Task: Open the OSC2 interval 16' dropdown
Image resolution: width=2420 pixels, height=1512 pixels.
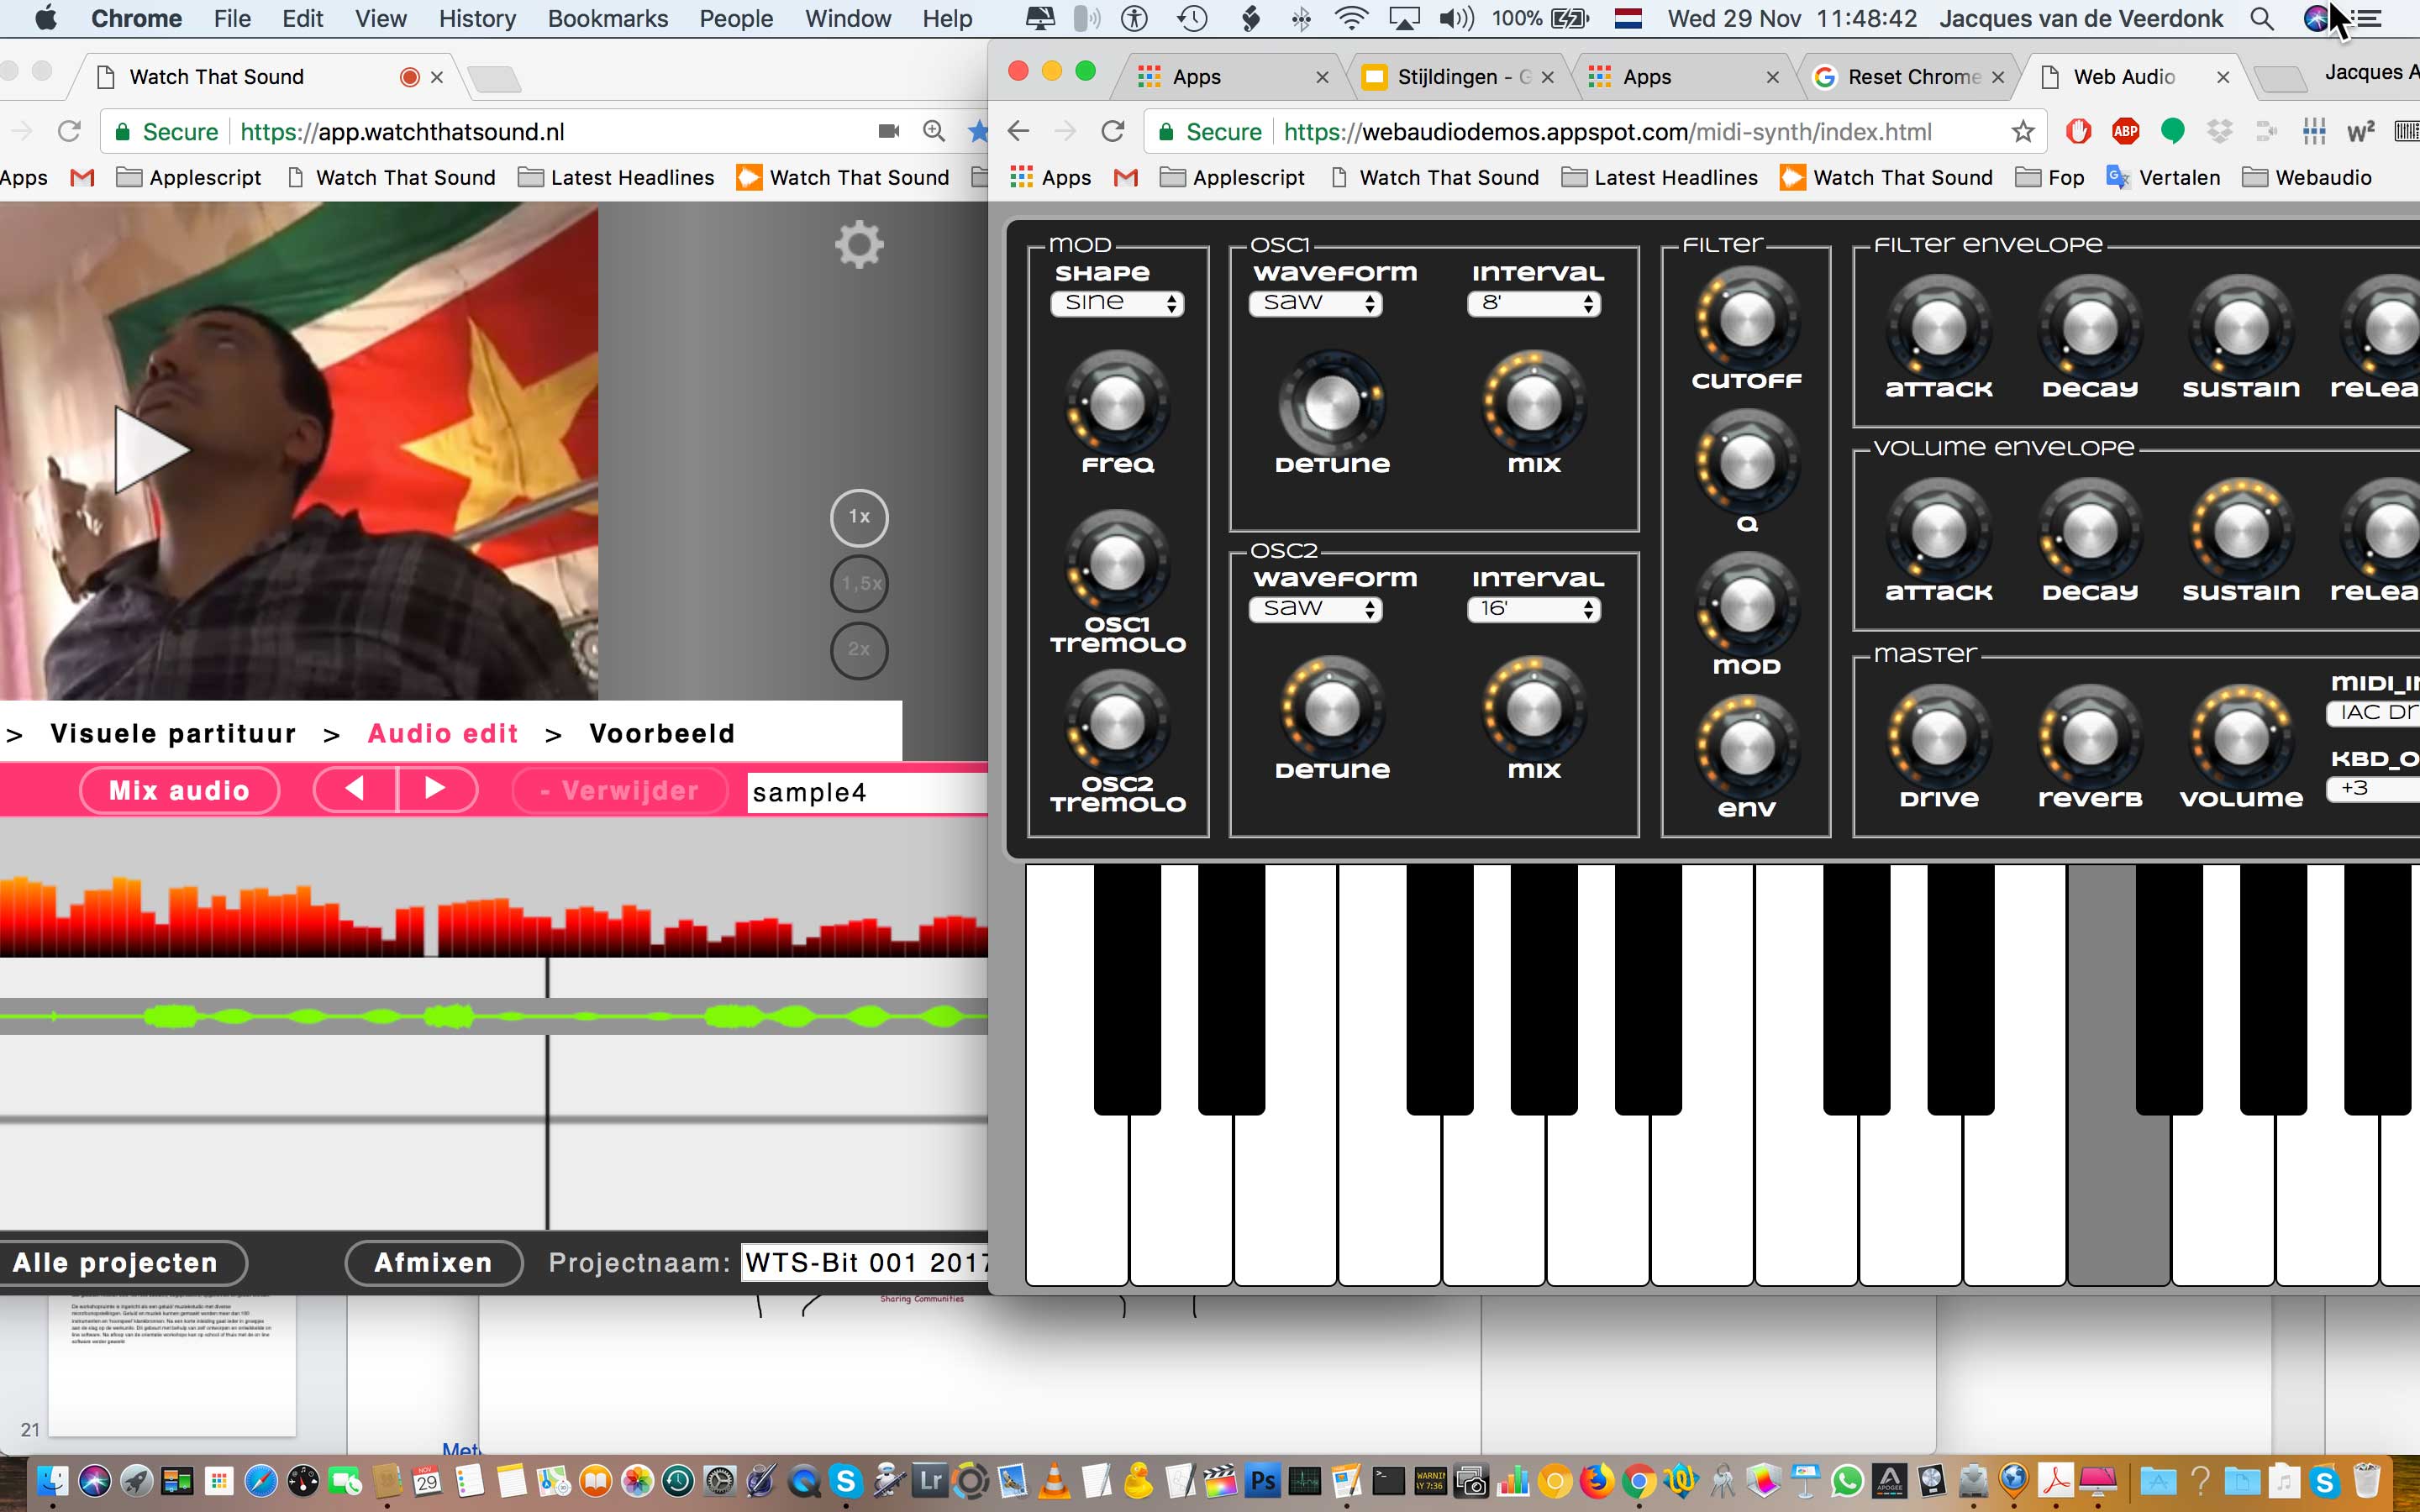Action: [1534, 609]
